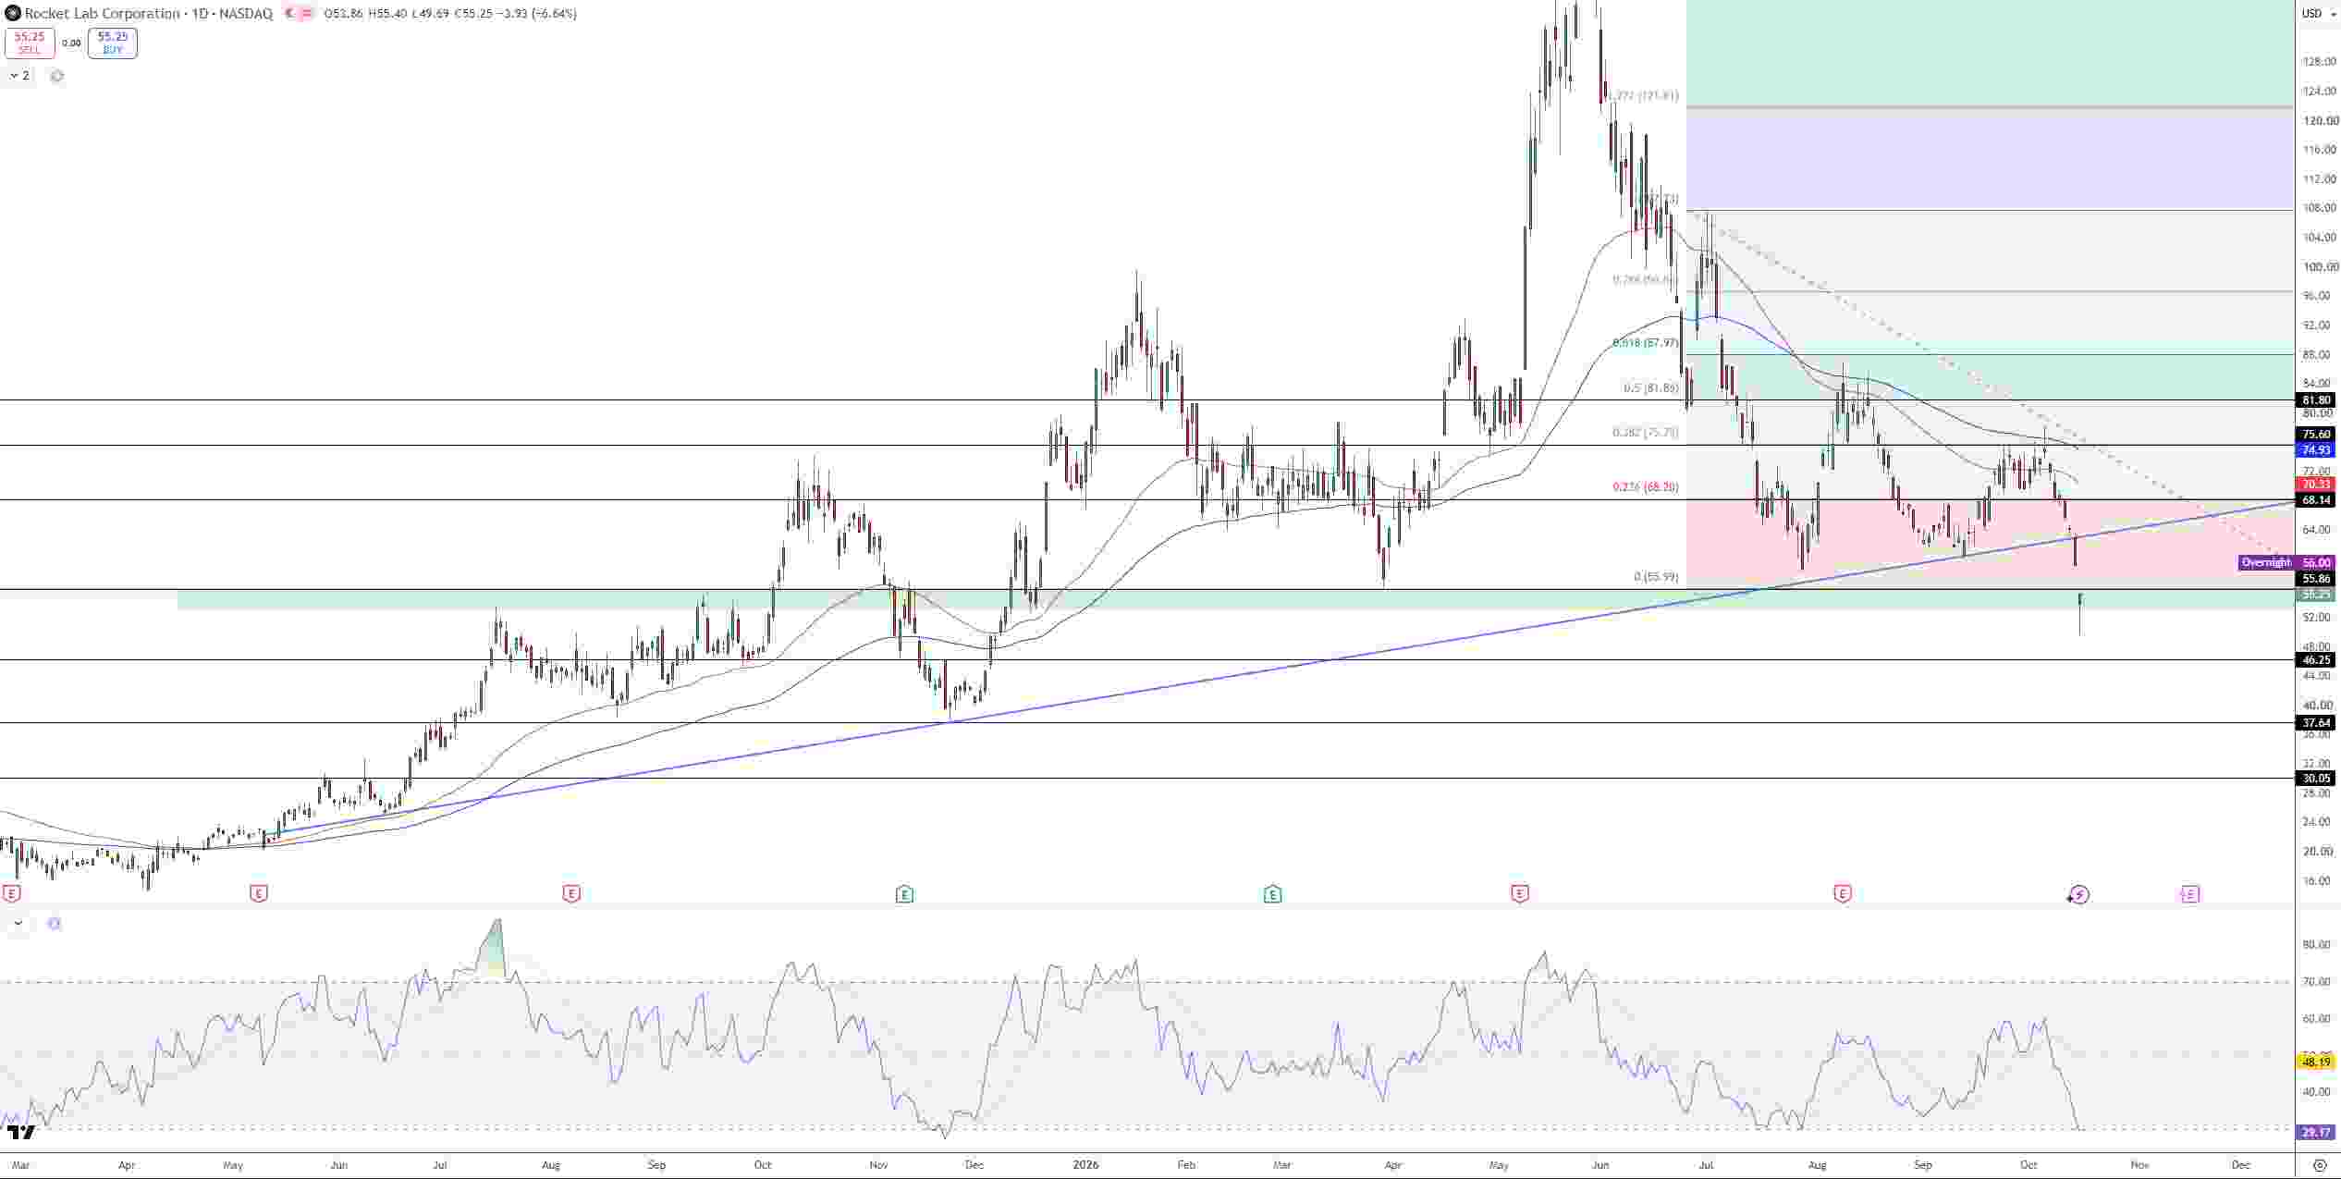The width and height of the screenshot is (2341, 1179).
Task: Open the green earnings marker near late February
Action: coord(1272,894)
